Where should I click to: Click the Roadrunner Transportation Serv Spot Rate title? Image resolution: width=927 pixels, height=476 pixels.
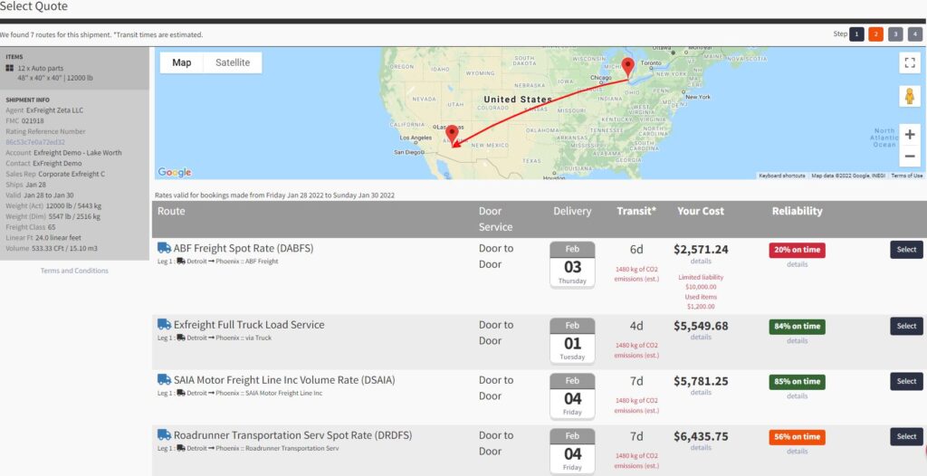coord(292,435)
